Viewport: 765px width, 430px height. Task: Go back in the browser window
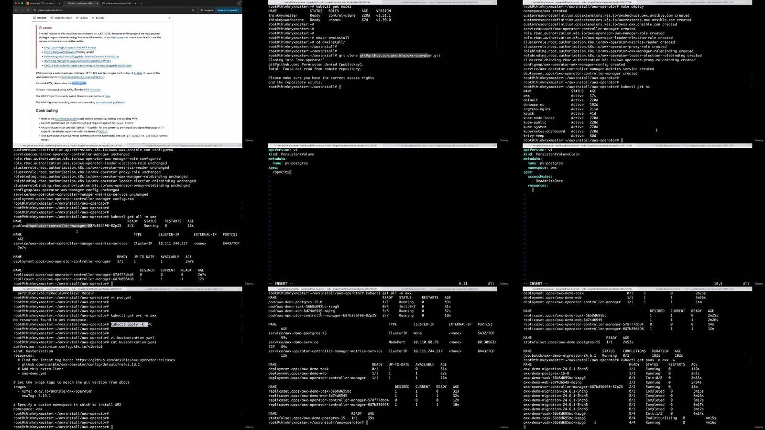click(x=16, y=10)
